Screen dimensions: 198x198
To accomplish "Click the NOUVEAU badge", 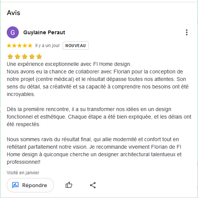I will [x=76, y=46].
